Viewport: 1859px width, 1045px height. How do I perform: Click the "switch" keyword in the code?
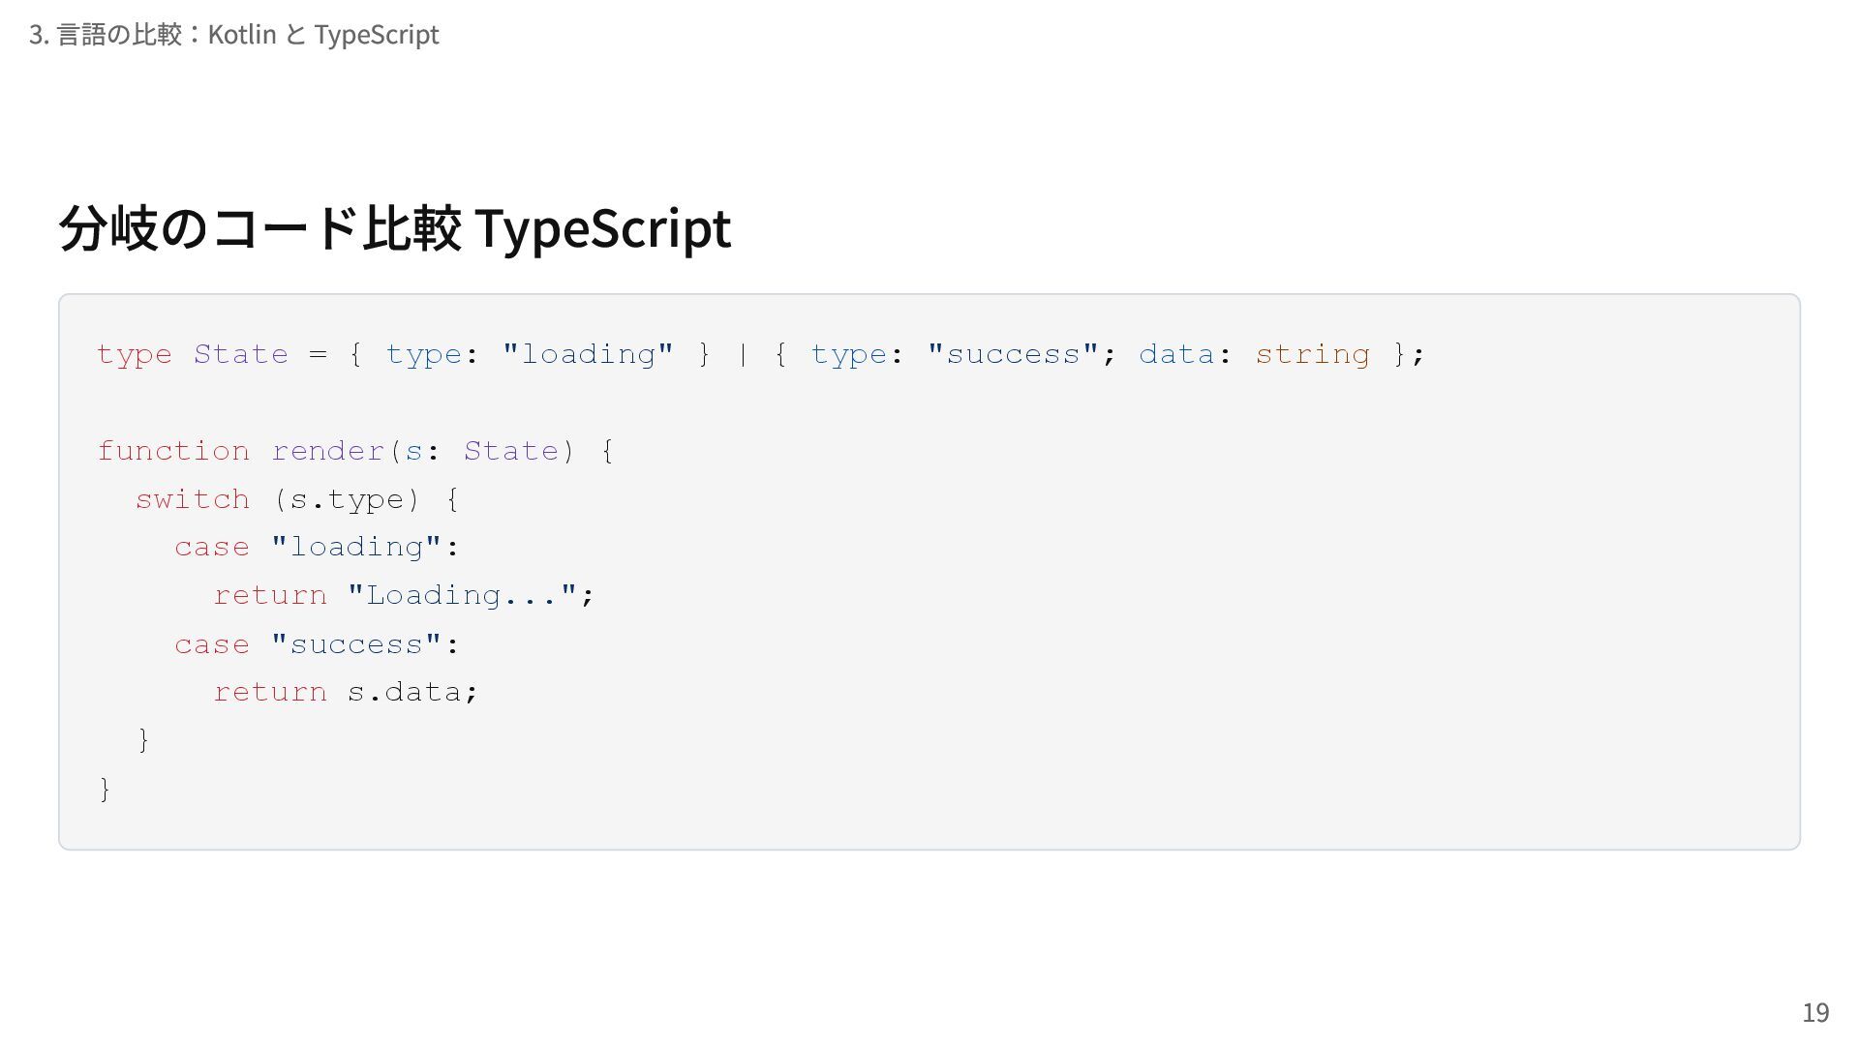point(193,499)
